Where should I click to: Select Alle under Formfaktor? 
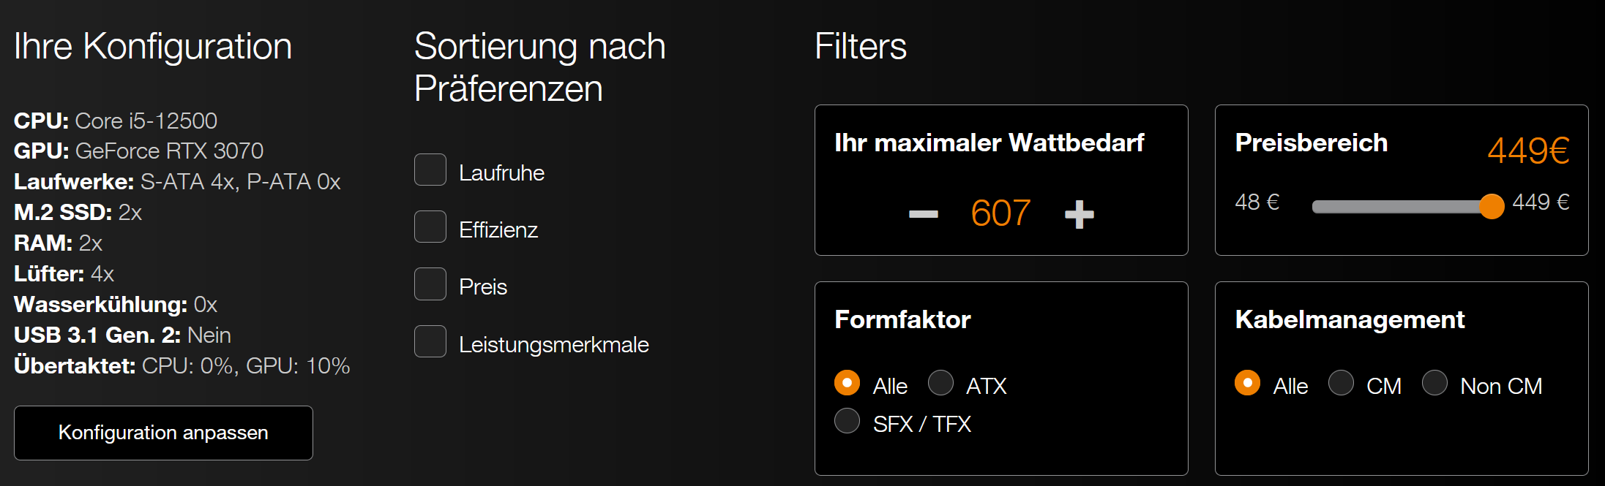click(x=847, y=382)
